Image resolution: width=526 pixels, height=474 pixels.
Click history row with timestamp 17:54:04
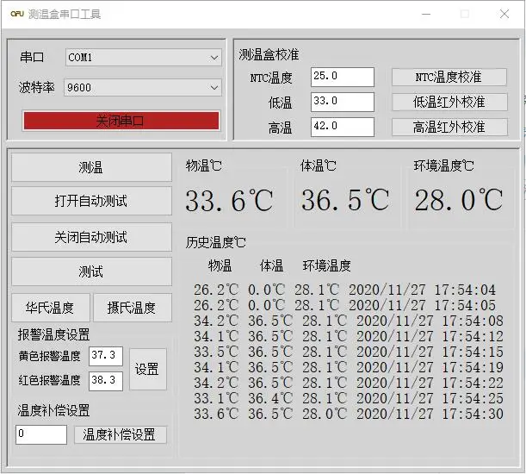(344, 290)
